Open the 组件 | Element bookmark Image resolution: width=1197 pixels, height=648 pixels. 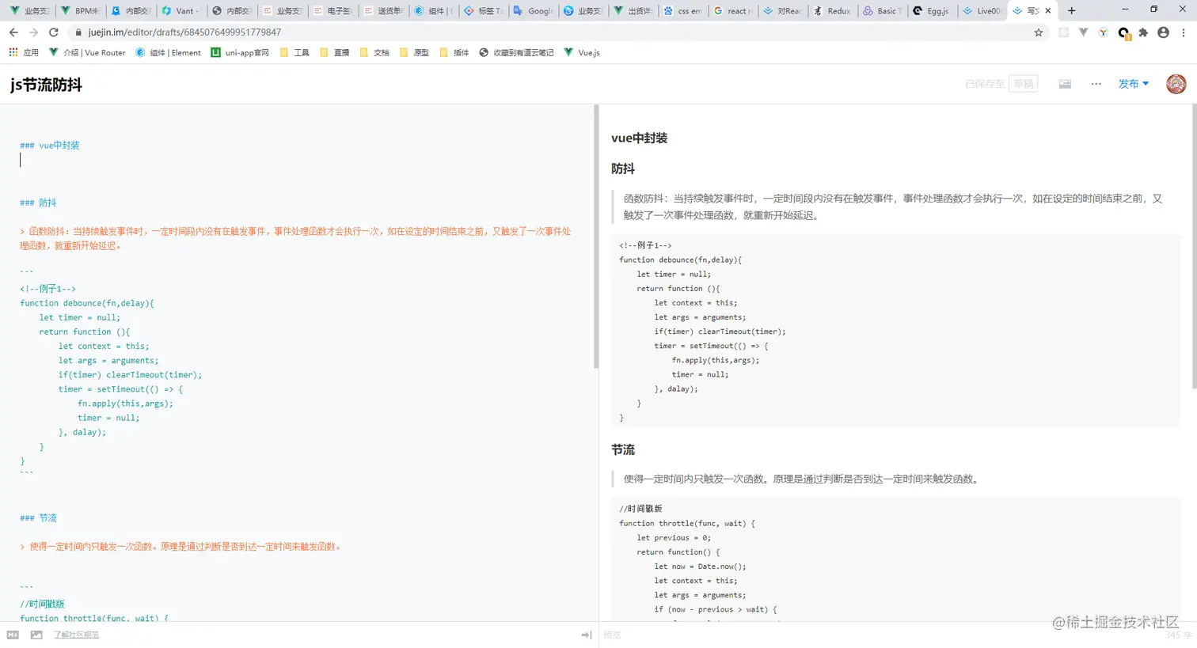(x=168, y=52)
